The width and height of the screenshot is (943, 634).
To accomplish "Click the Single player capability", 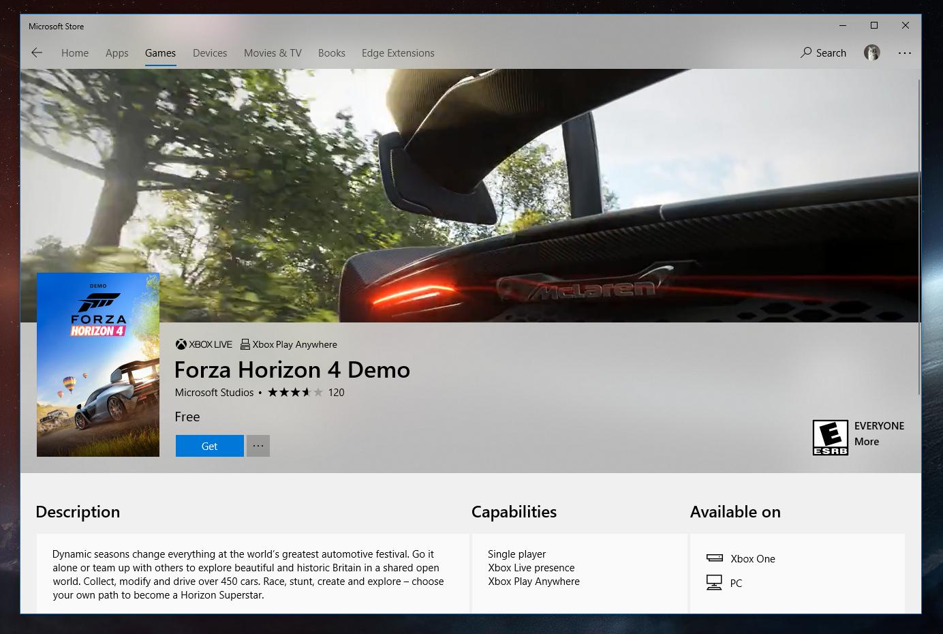I will click(x=516, y=554).
